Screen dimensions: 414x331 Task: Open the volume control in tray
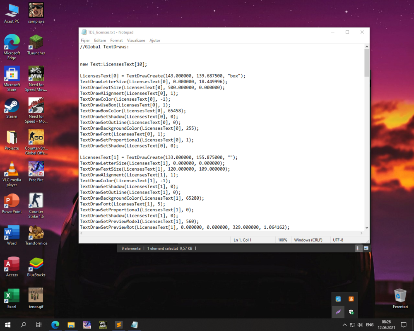click(360, 325)
